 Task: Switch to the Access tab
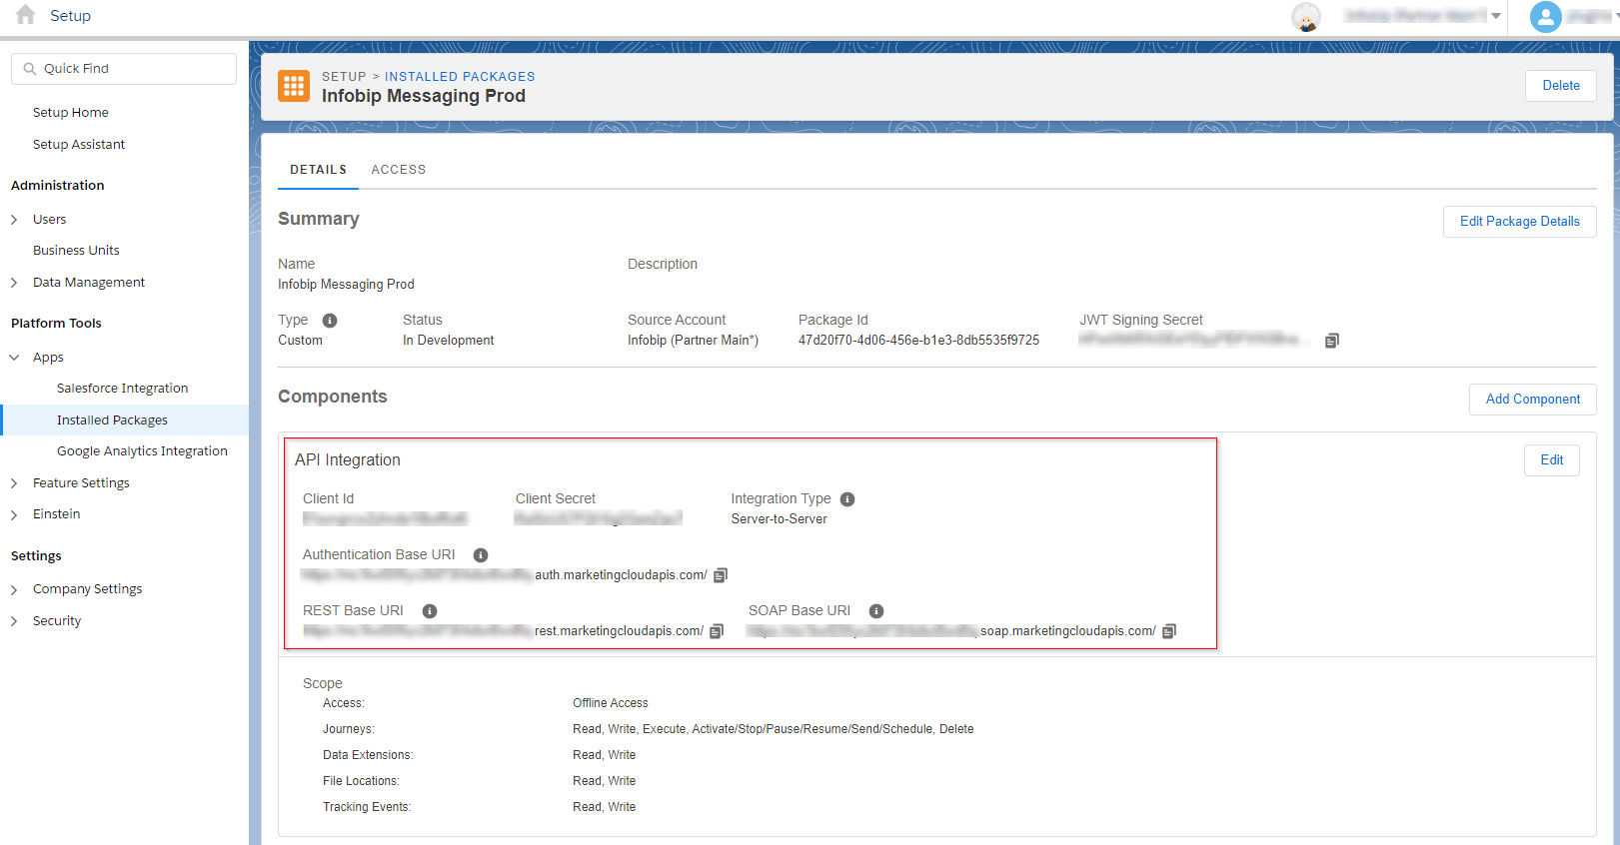click(398, 170)
